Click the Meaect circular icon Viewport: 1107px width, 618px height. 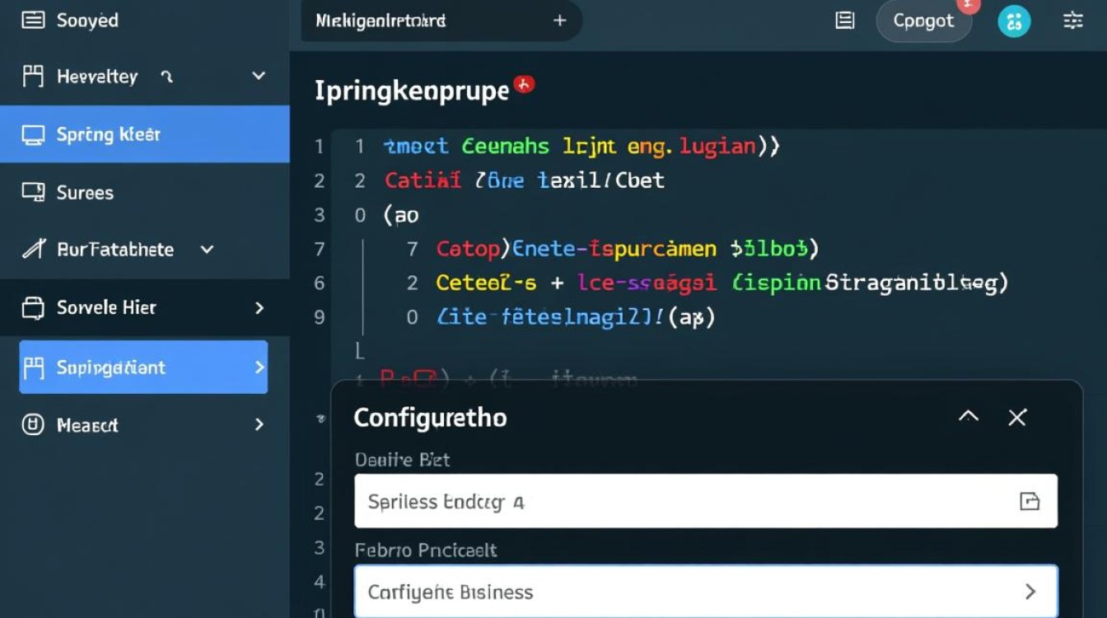pos(33,425)
